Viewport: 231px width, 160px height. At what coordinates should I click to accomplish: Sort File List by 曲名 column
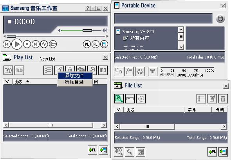(x=154, y=110)
